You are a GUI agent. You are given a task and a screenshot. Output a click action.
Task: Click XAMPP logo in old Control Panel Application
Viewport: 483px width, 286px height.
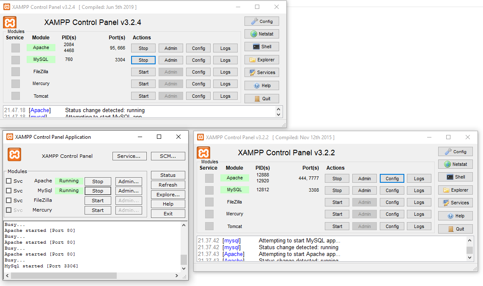(14, 155)
